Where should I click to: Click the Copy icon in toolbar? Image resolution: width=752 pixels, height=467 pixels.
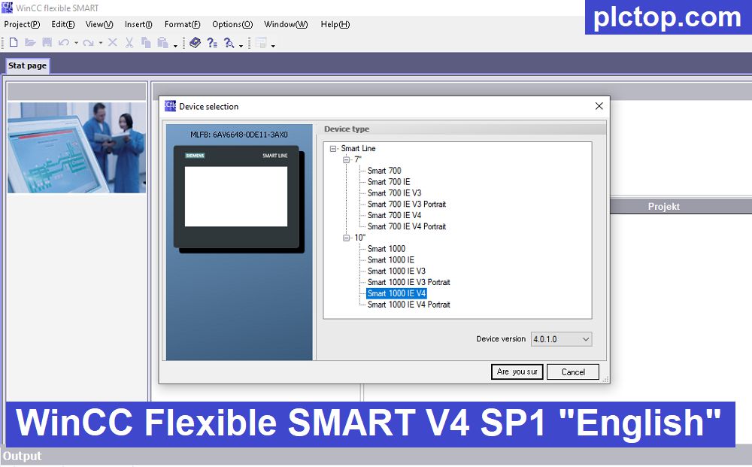(x=146, y=43)
